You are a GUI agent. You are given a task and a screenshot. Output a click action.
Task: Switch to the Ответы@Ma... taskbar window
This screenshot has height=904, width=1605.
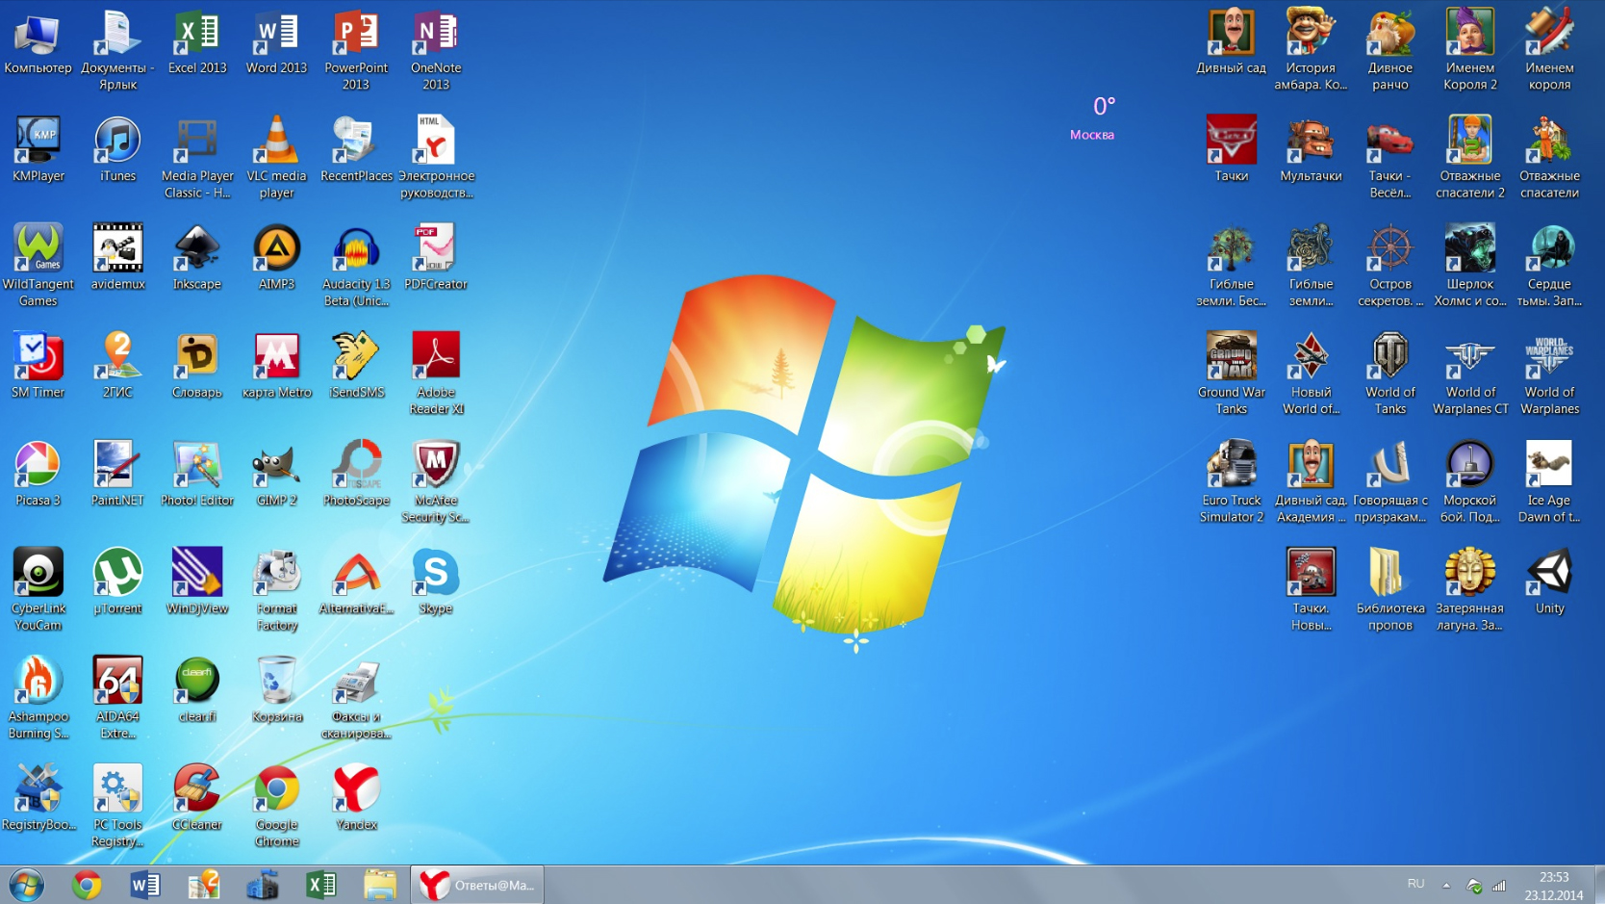click(x=477, y=885)
